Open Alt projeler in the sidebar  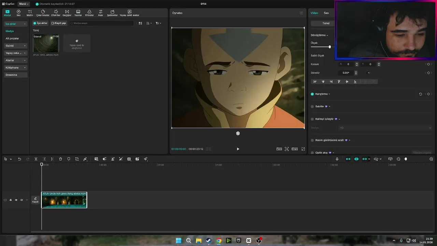[12, 38]
